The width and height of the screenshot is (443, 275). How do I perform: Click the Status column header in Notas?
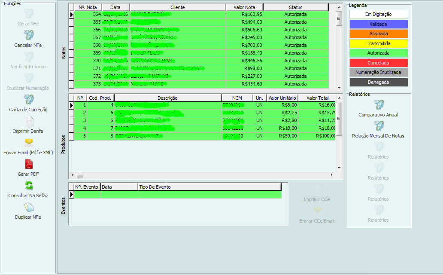tap(295, 7)
